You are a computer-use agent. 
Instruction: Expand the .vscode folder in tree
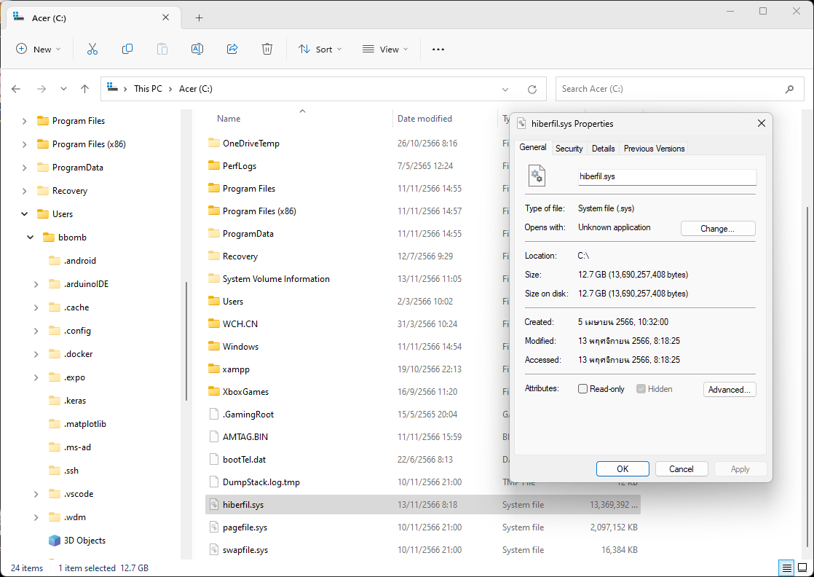point(36,494)
